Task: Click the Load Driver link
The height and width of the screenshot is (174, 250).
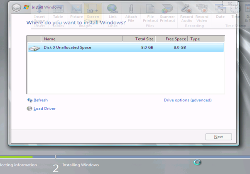Action: 44,109
